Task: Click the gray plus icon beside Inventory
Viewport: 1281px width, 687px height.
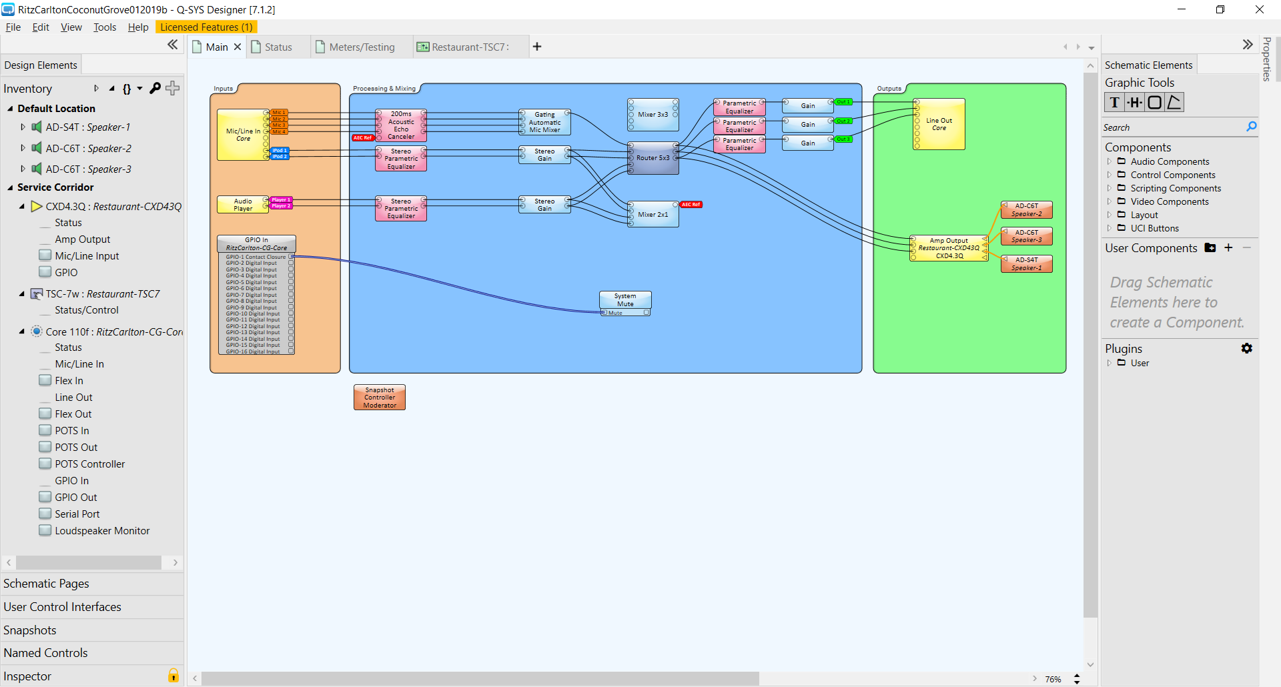Action: (x=173, y=88)
